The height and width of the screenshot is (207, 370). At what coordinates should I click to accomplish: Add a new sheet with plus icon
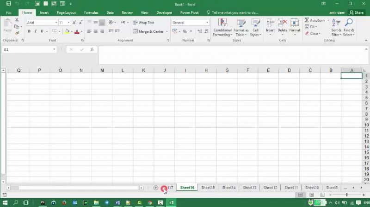click(x=156, y=188)
